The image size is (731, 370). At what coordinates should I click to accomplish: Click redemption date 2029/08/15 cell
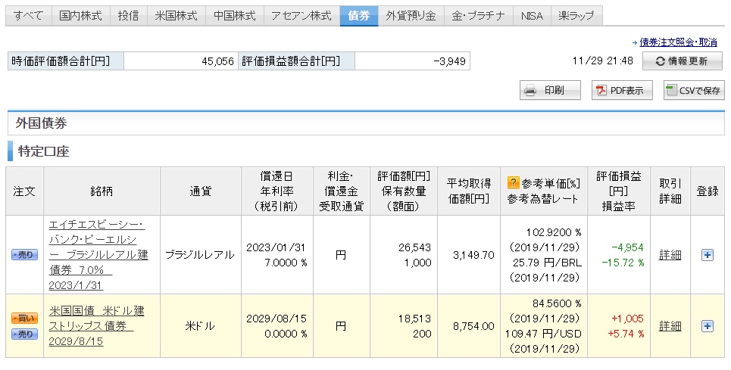pos(276,319)
